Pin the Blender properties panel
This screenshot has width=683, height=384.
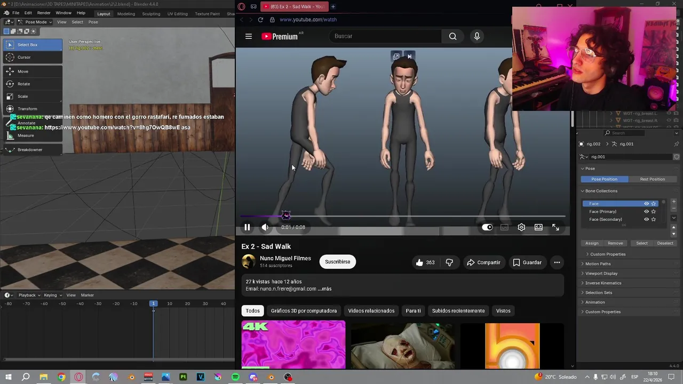(x=677, y=144)
